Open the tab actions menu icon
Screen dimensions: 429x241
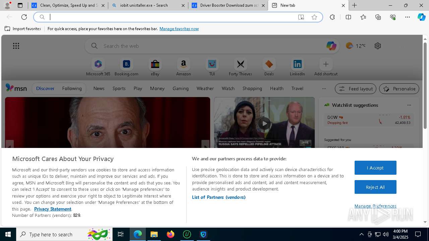coord(20,5)
